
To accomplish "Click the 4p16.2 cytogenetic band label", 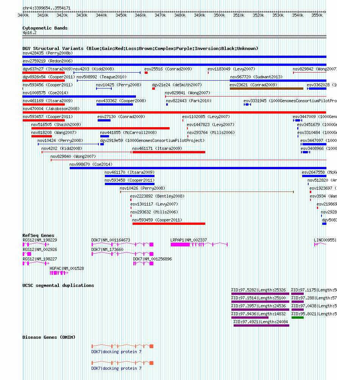I will pyautogui.click(x=30, y=33).
